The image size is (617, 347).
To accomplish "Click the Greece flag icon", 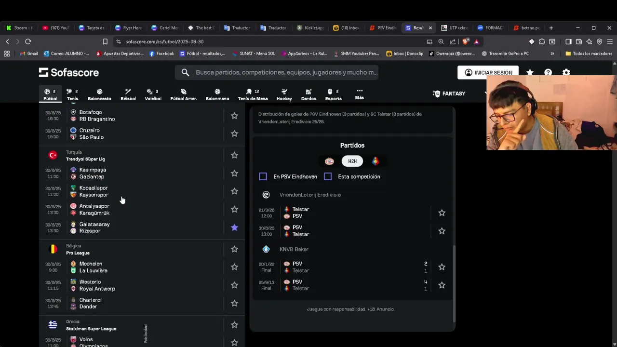I will point(53,325).
